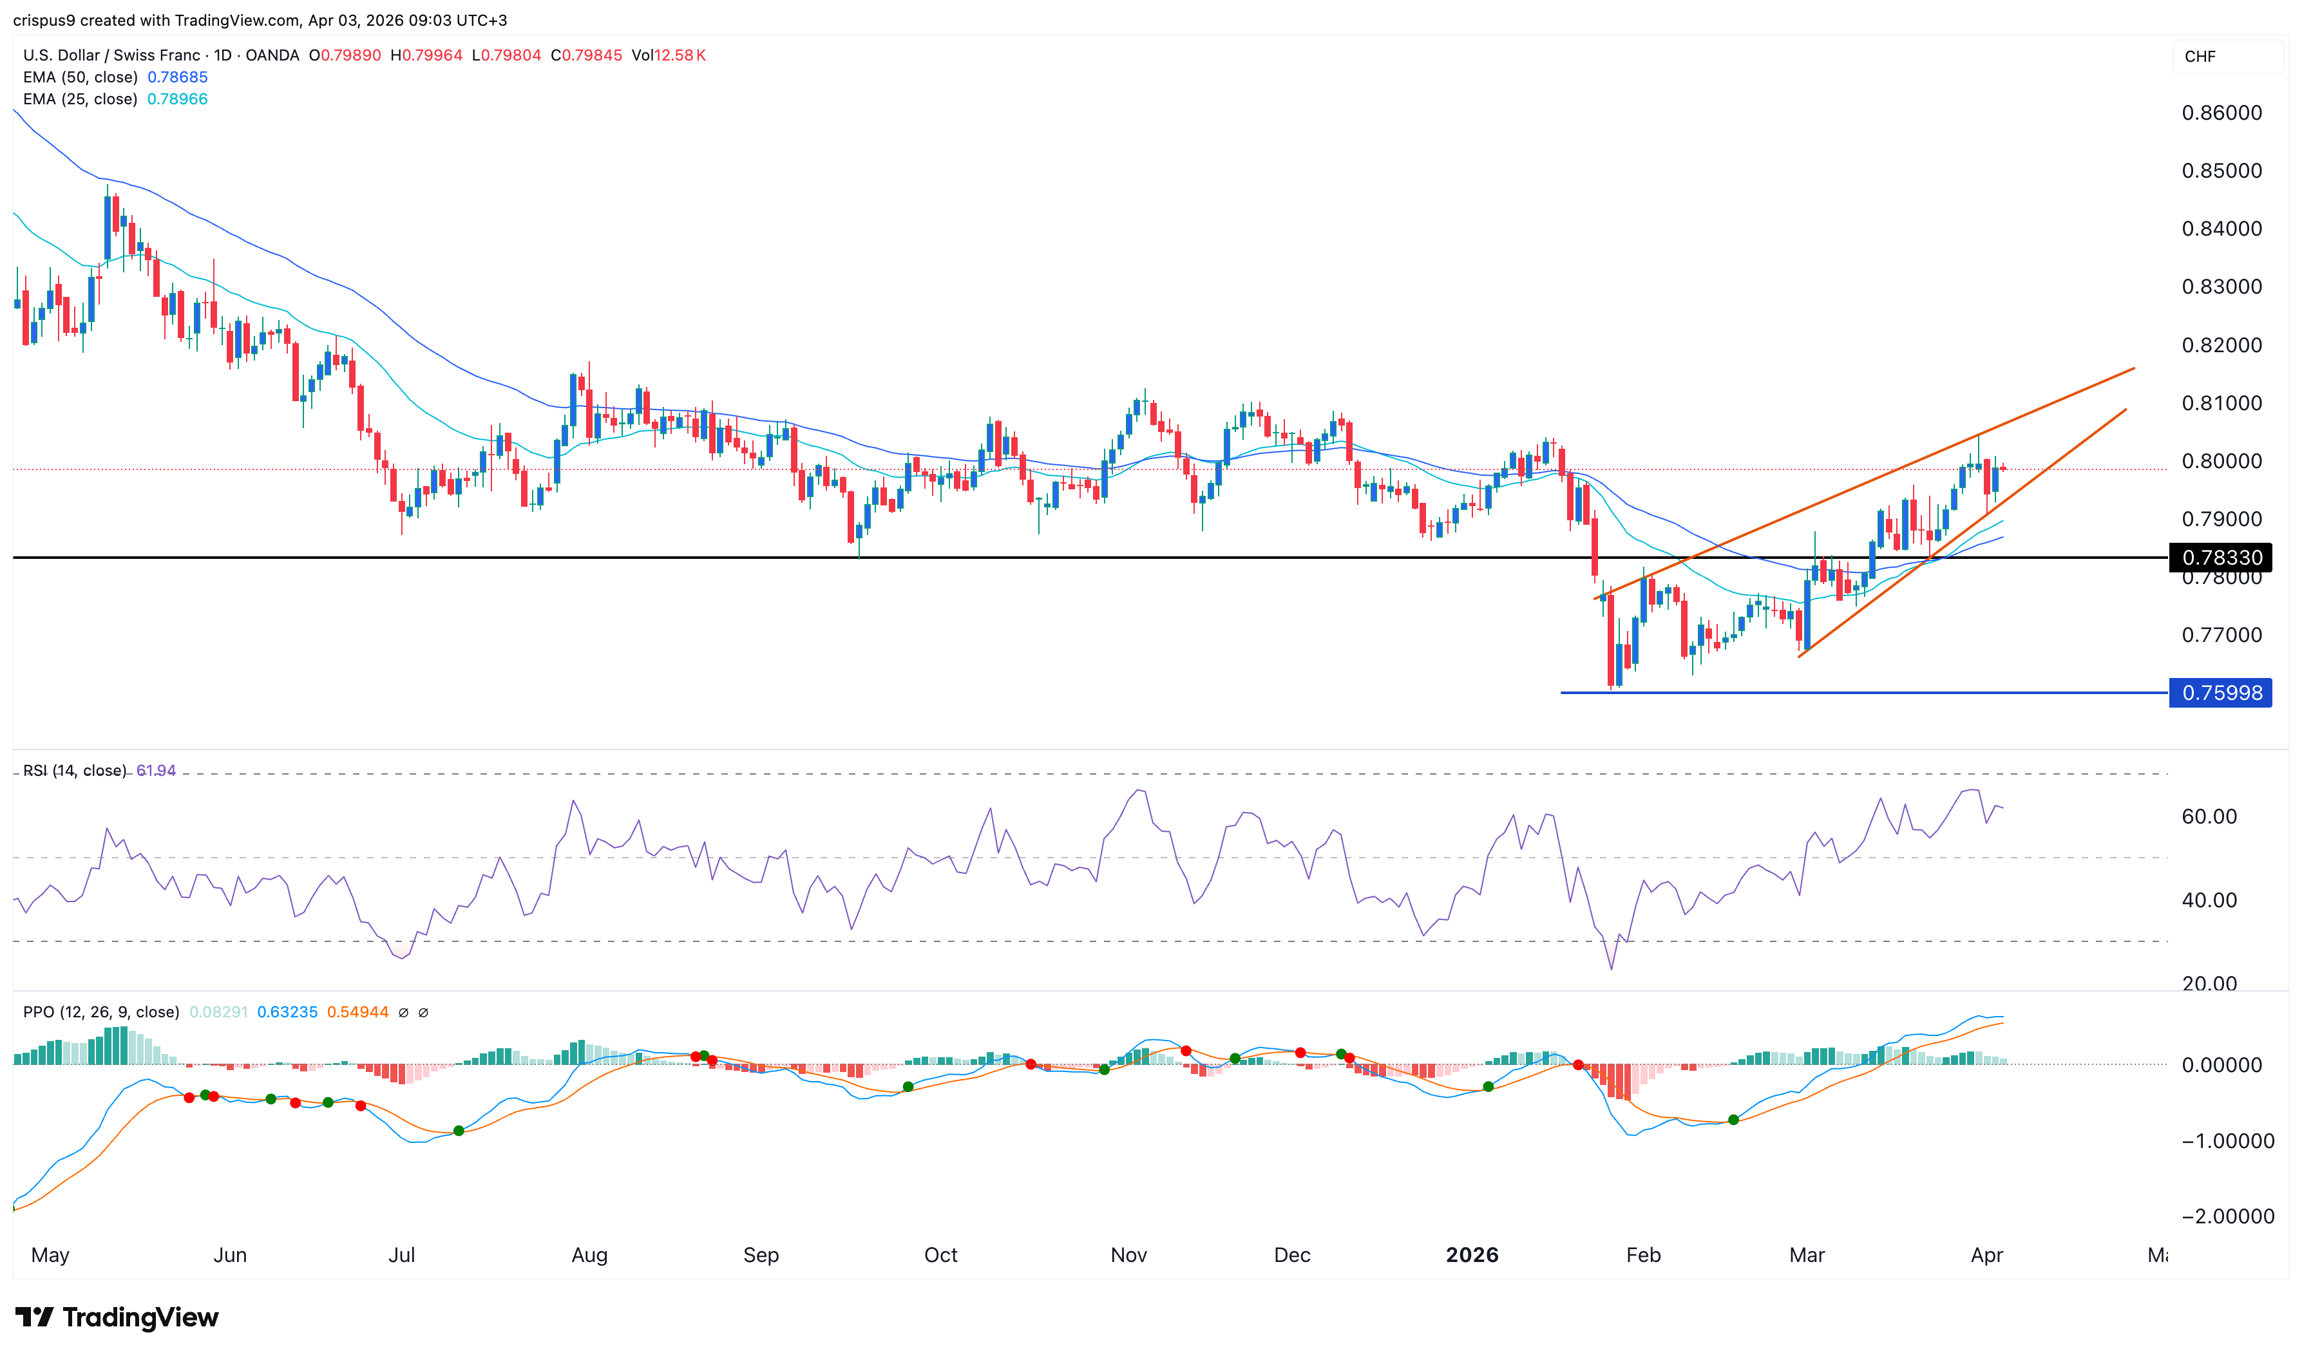Click the Apr label on time axis
The height and width of the screenshot is (1356, 2302).
pyautogui.click(x=1988, y=1254)
